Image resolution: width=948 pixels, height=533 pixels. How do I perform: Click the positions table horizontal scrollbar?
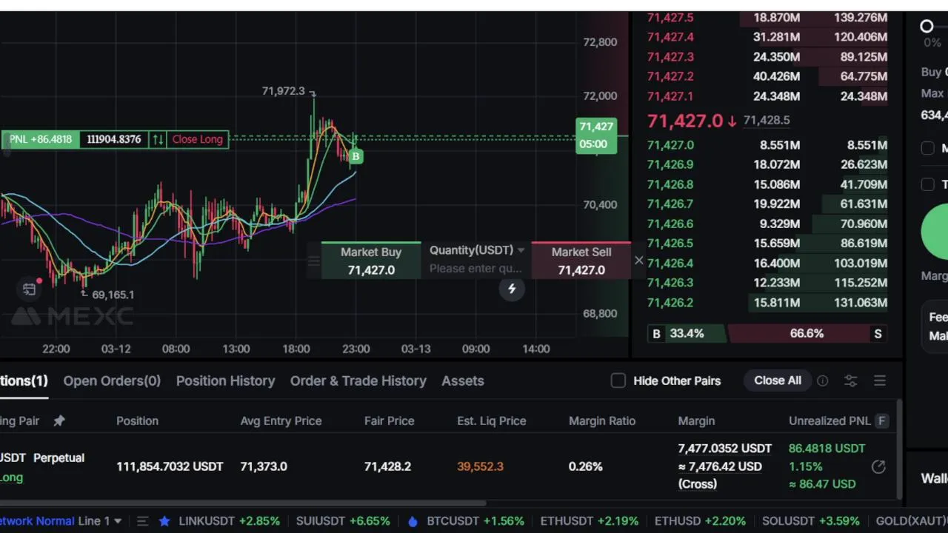(x=243, y=503)
